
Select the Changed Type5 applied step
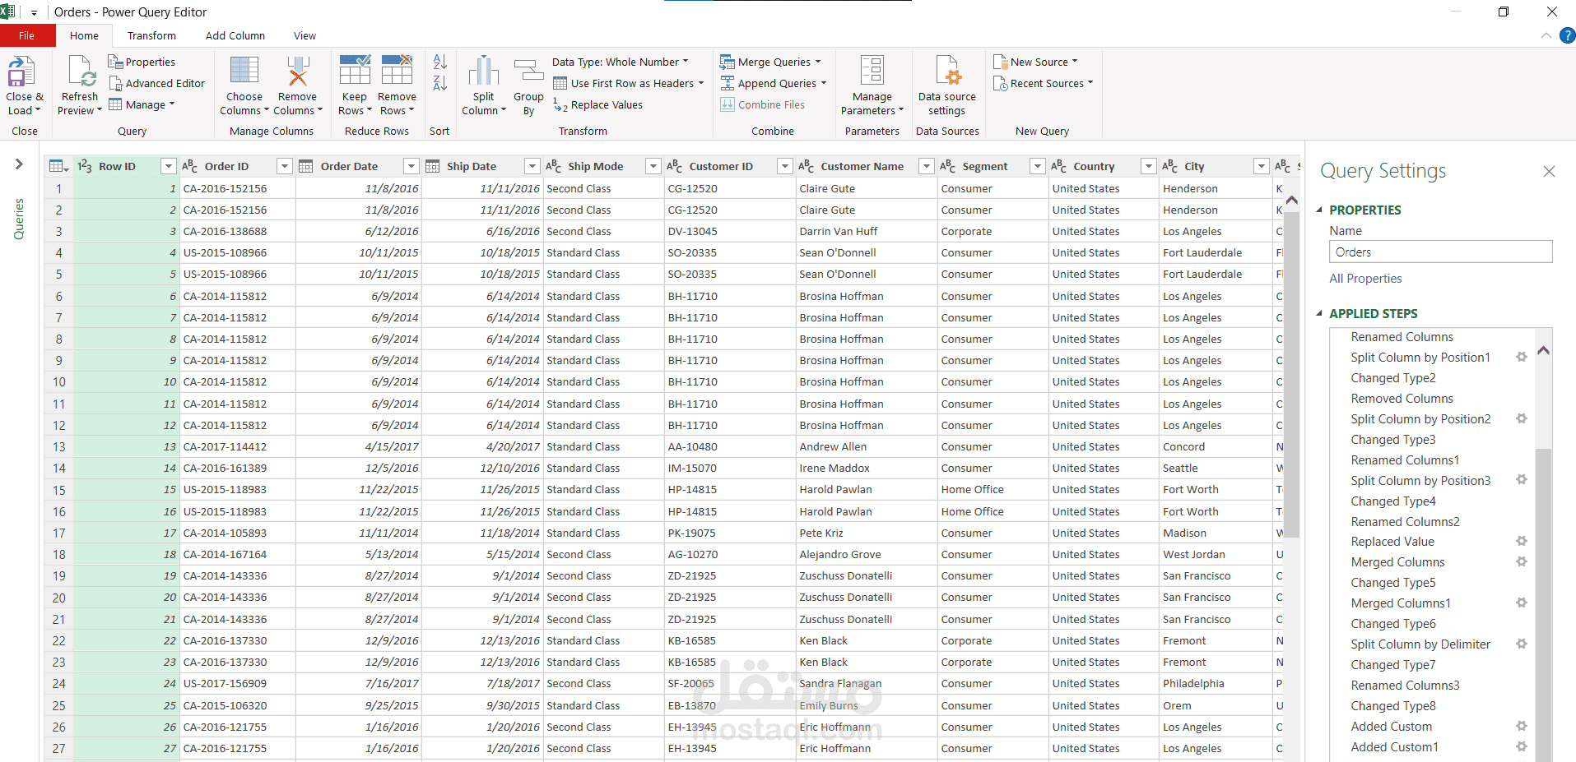[x=1392, y=583]
